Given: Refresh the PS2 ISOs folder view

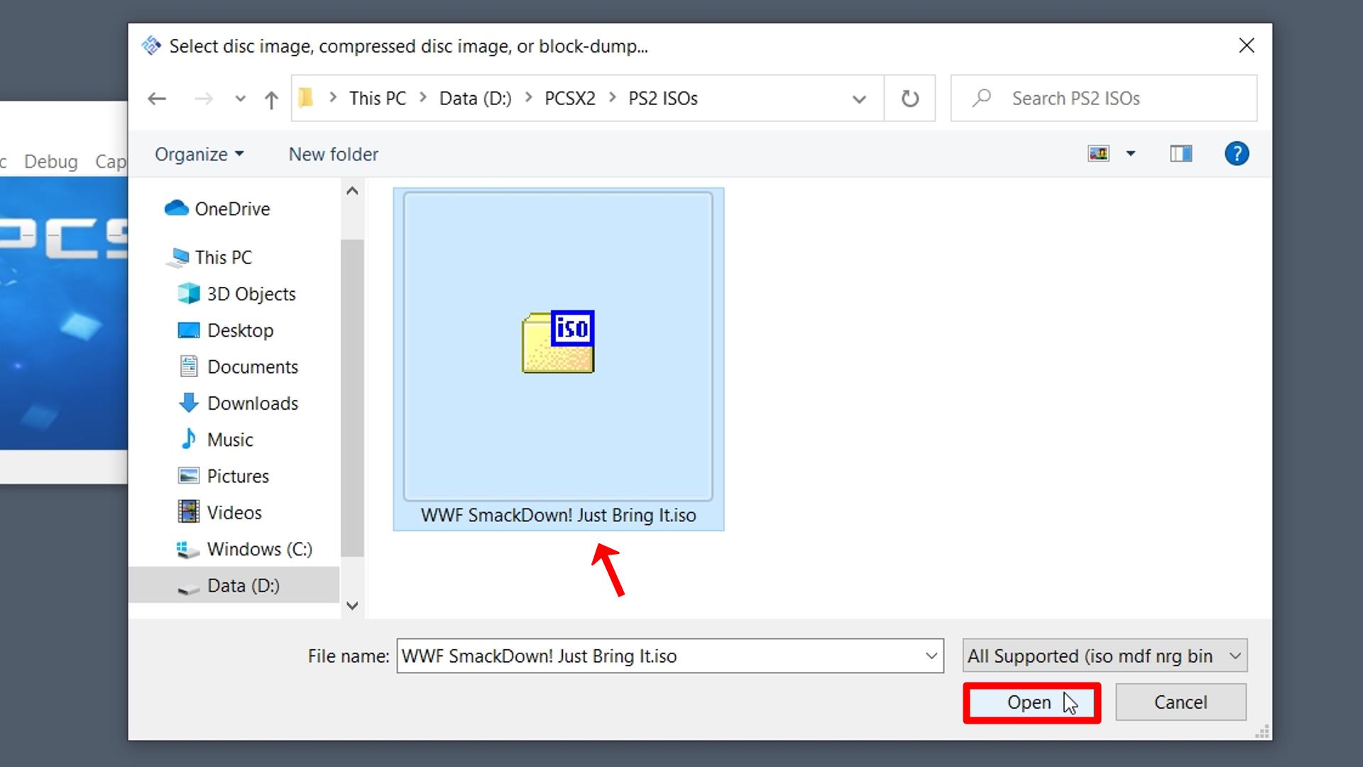Looking at the screenshot, I should coord(910,98).
